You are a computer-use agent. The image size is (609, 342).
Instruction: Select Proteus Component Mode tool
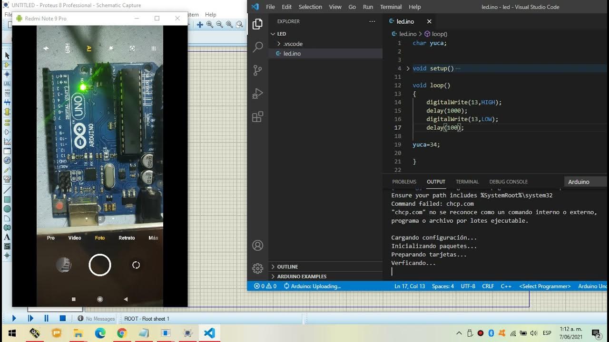(x=7, y=65)
